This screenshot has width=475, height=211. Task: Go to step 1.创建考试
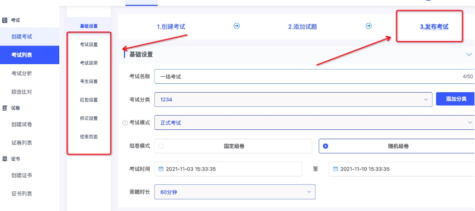point(171,27)
